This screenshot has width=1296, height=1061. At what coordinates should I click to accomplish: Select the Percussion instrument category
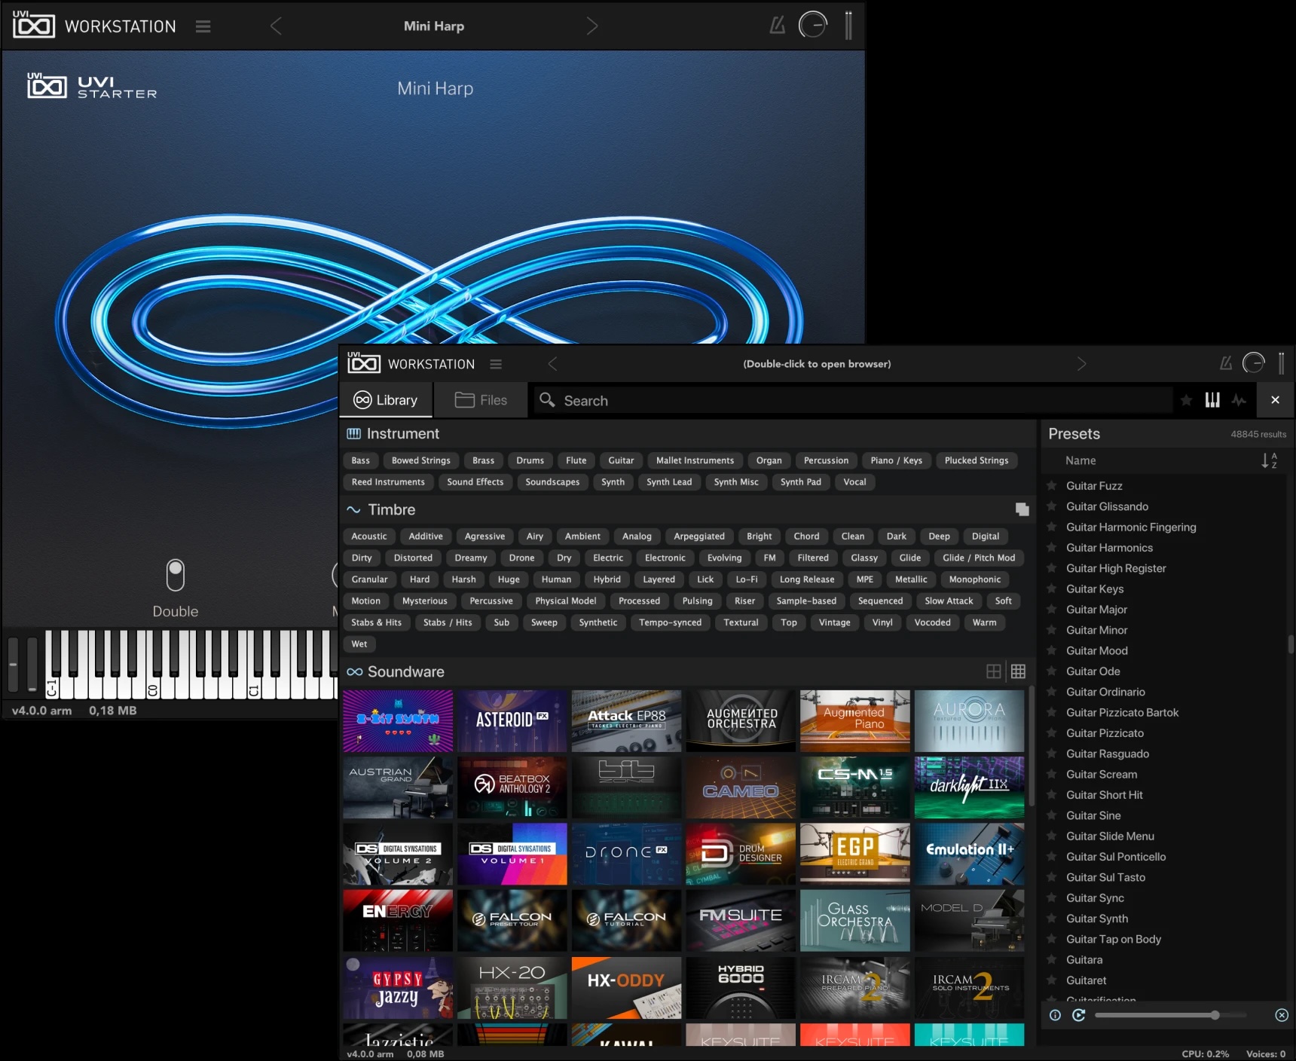(826, 460)
